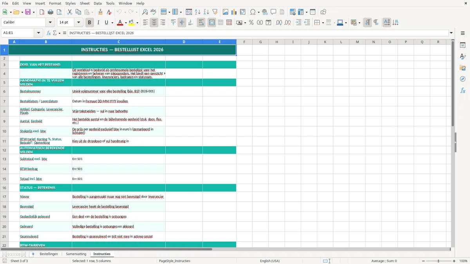
Task: Click the Export as PDF icon
Action: tap(42, 12)
